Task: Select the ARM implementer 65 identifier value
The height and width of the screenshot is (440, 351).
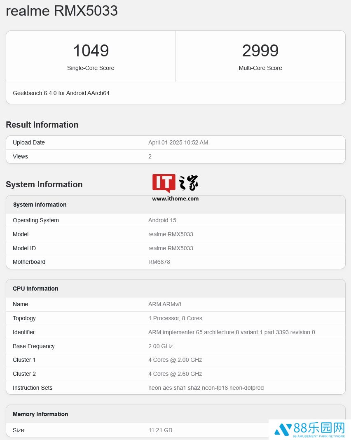Action: pyautogui.click(x=232, y=332)
